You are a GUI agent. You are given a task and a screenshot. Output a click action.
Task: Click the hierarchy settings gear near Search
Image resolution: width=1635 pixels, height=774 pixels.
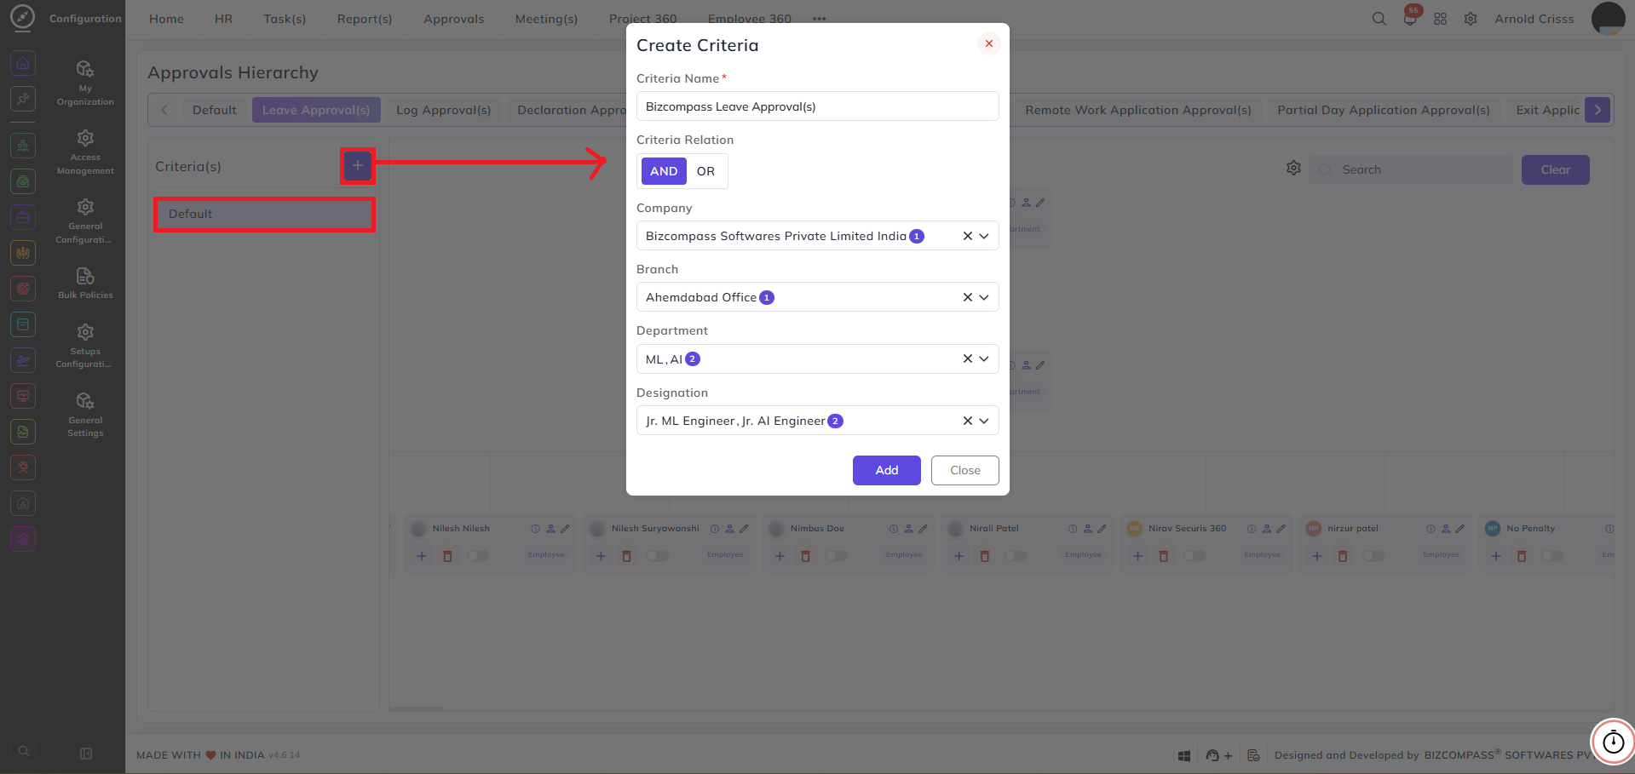click(x=1293, y=169)
